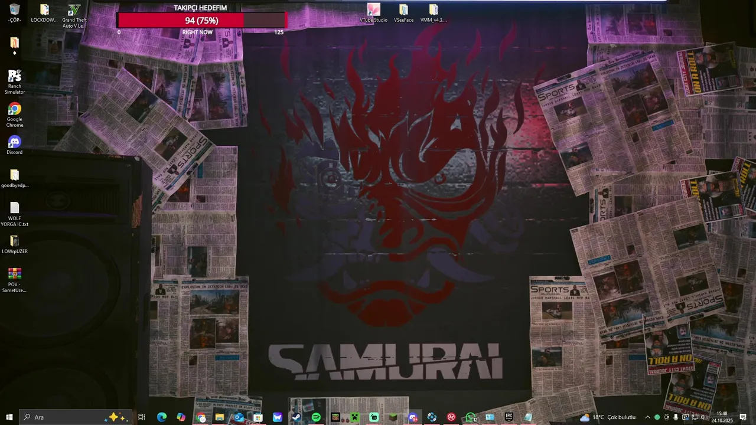
Task: Open Outlook from the taskbar
Action: [x=239, y=417]
